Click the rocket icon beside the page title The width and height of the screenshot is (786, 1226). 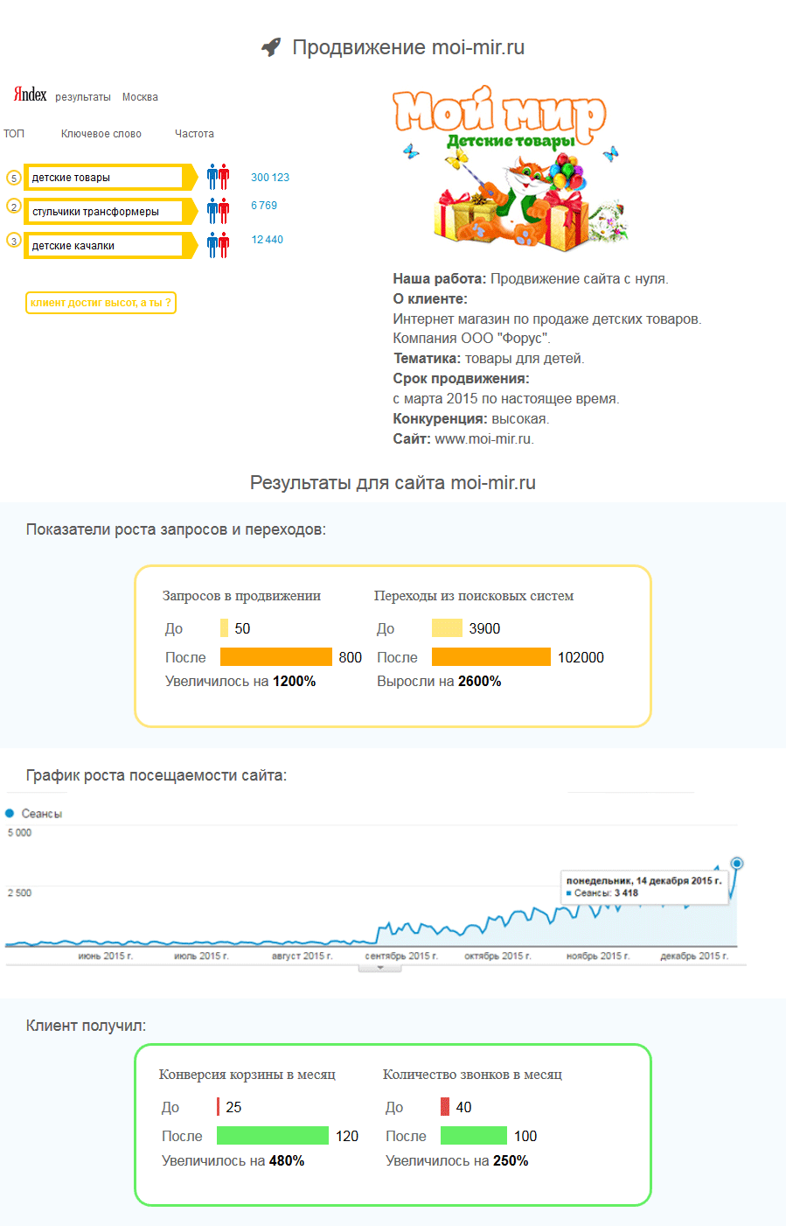tap(271, 47)
